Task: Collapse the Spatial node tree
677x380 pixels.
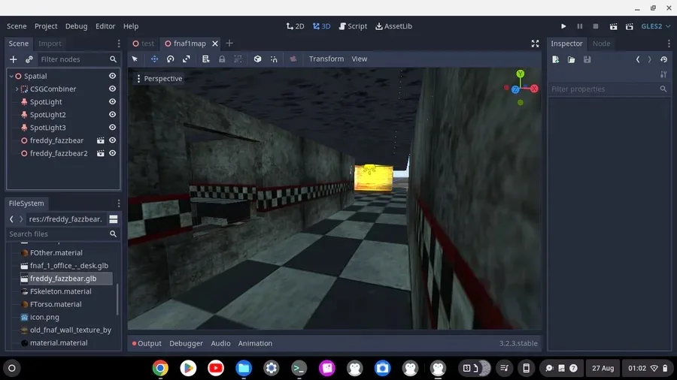Action: pos(11,77)
